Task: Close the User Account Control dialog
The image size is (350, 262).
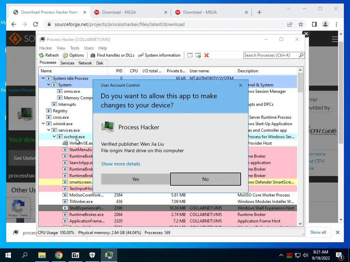Action: click(x=240, y=85)
